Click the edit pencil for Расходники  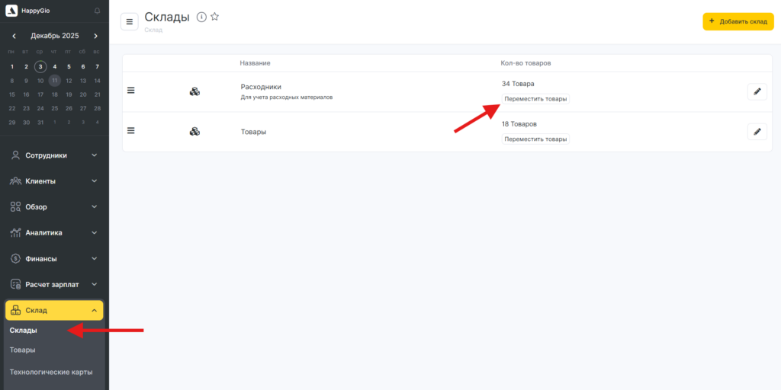pyautogui.click(x=757, y=91)
